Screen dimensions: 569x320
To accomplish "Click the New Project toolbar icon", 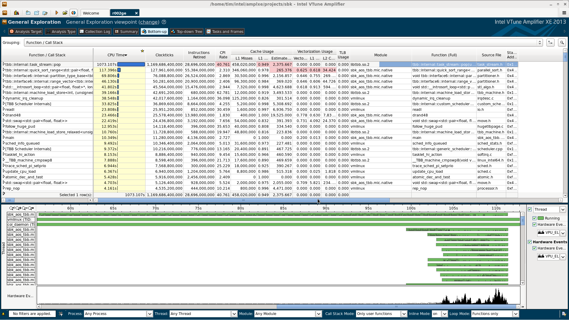I will (28, 13).
